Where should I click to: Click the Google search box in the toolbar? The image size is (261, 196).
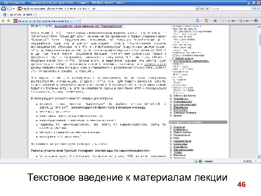click(x=231, y=8)
